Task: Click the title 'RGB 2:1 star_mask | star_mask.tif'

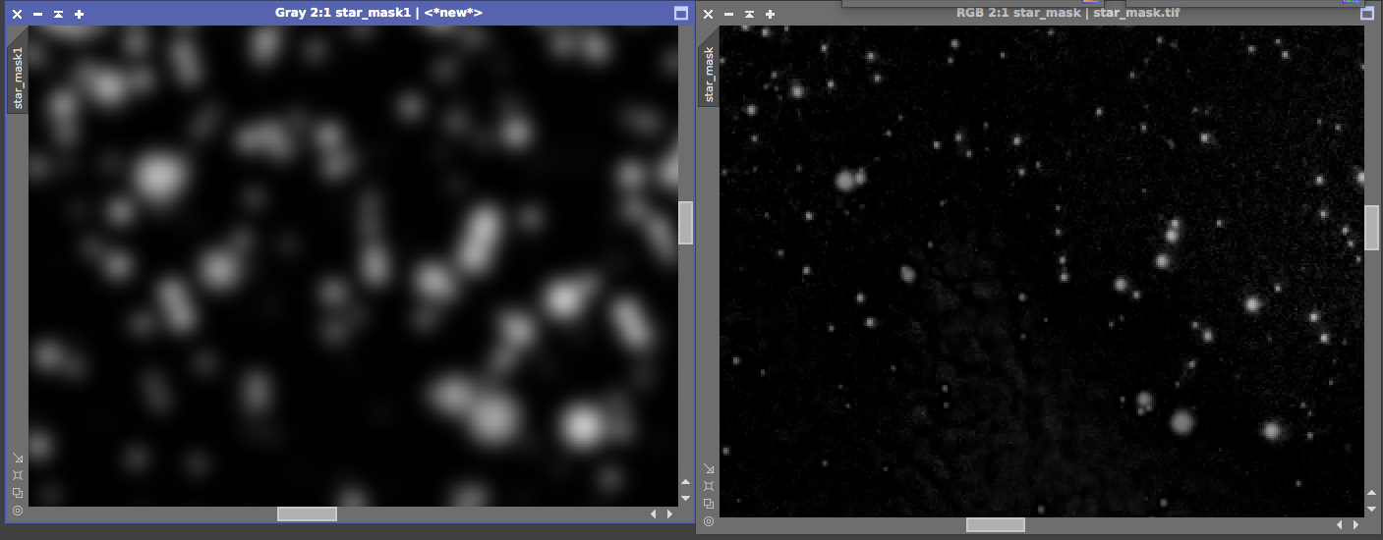Action: pos(1067,13)
